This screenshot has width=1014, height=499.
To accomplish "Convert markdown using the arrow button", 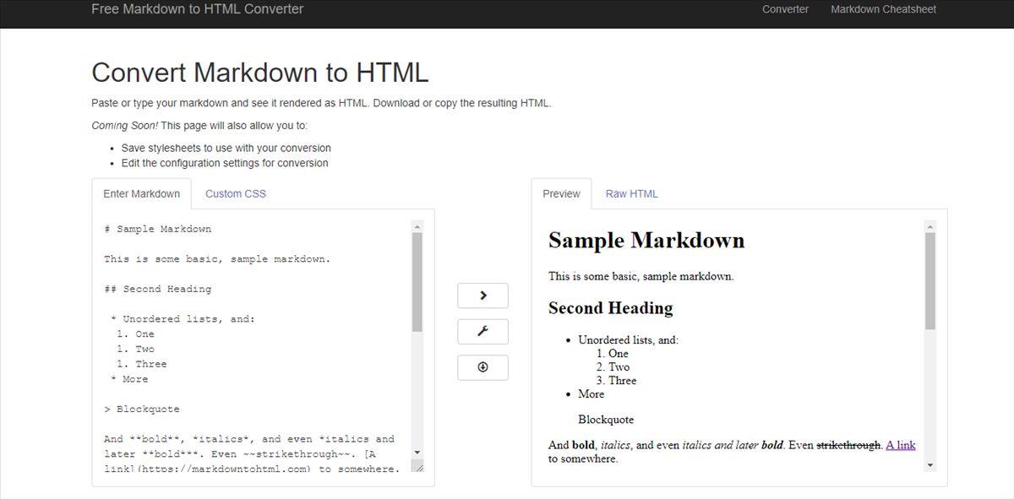I will coord(482,296).
